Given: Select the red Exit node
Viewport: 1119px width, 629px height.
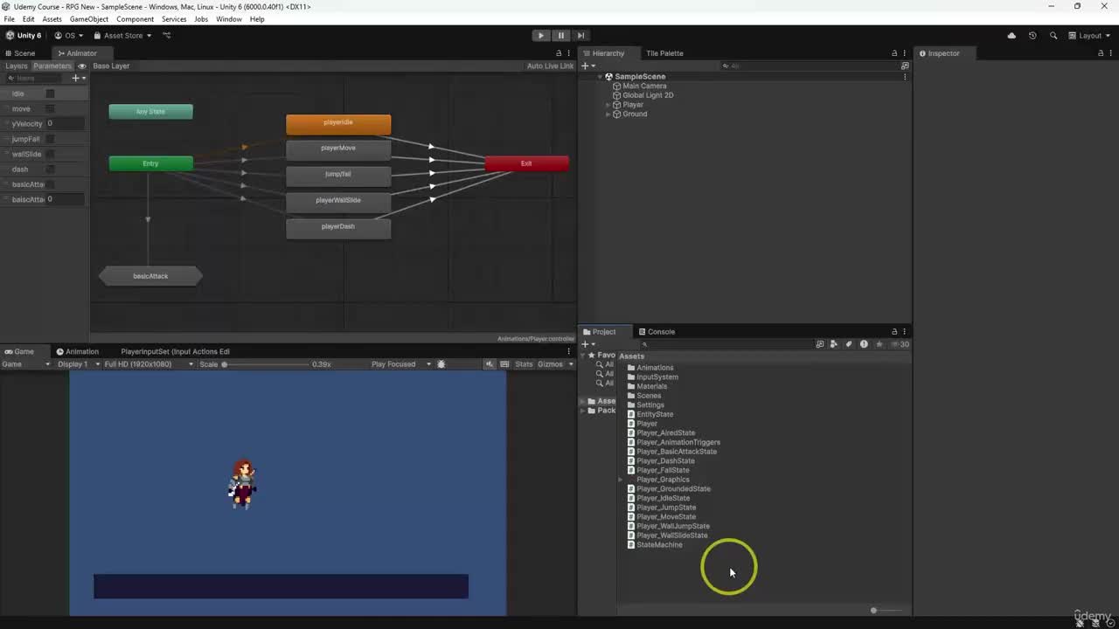Looking at the screenshot, I should [x=526, y=163].
